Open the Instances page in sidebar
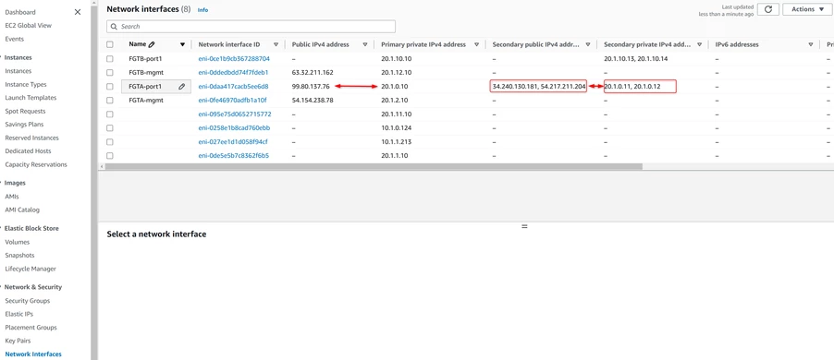834x360 pixels. (x=18, y=71)
